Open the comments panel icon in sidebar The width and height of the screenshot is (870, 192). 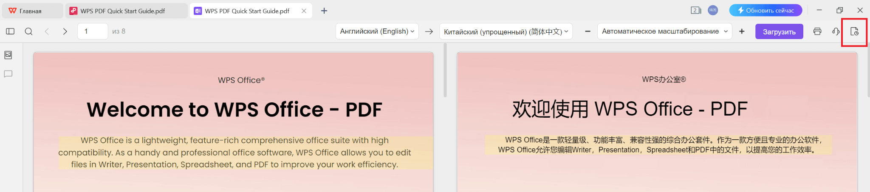click(8, 74)
